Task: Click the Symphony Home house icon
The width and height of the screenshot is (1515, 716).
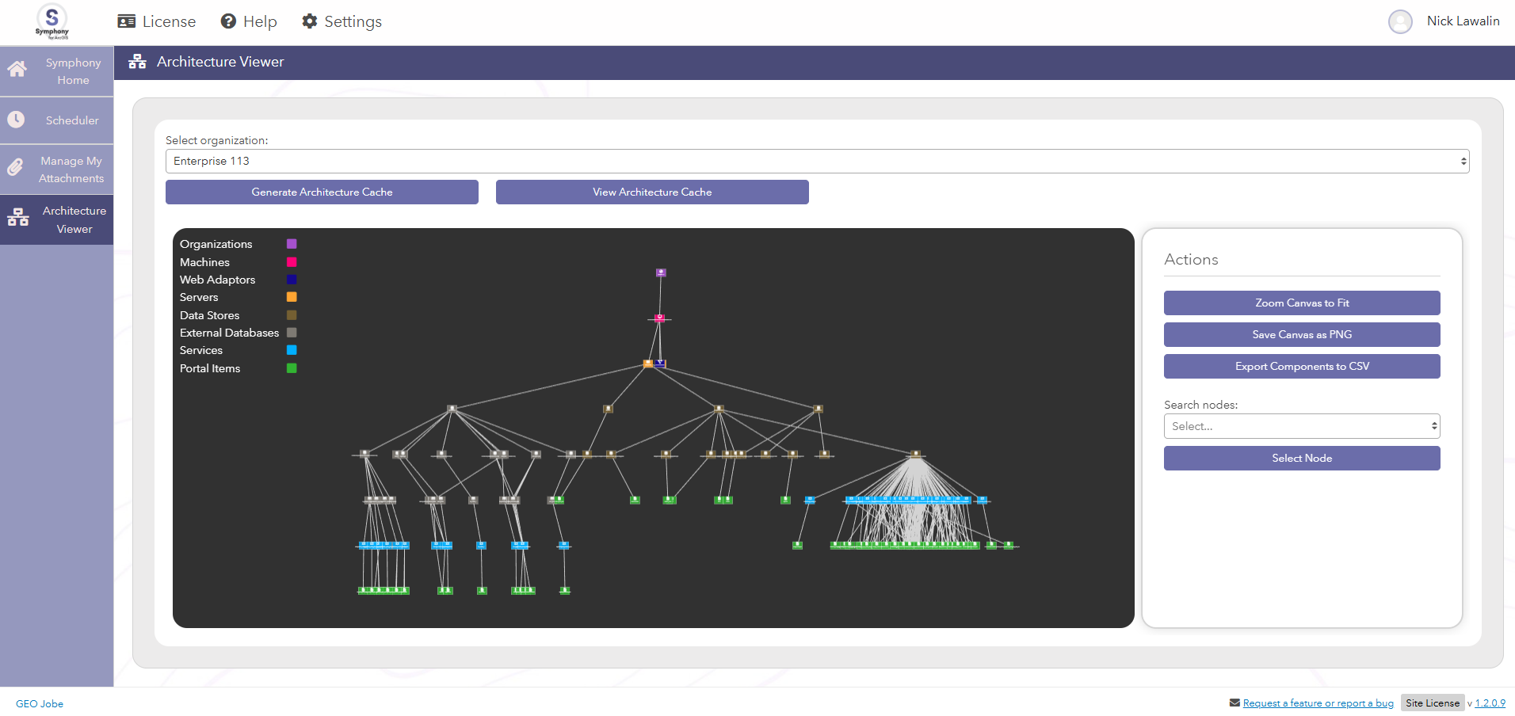Action: [17, 70]
